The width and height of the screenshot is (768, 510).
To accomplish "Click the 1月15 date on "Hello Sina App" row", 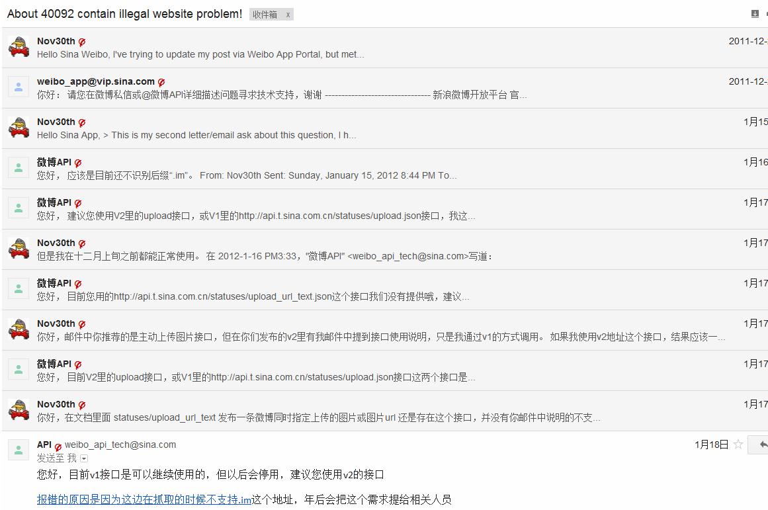I will [x=755, y=122].
